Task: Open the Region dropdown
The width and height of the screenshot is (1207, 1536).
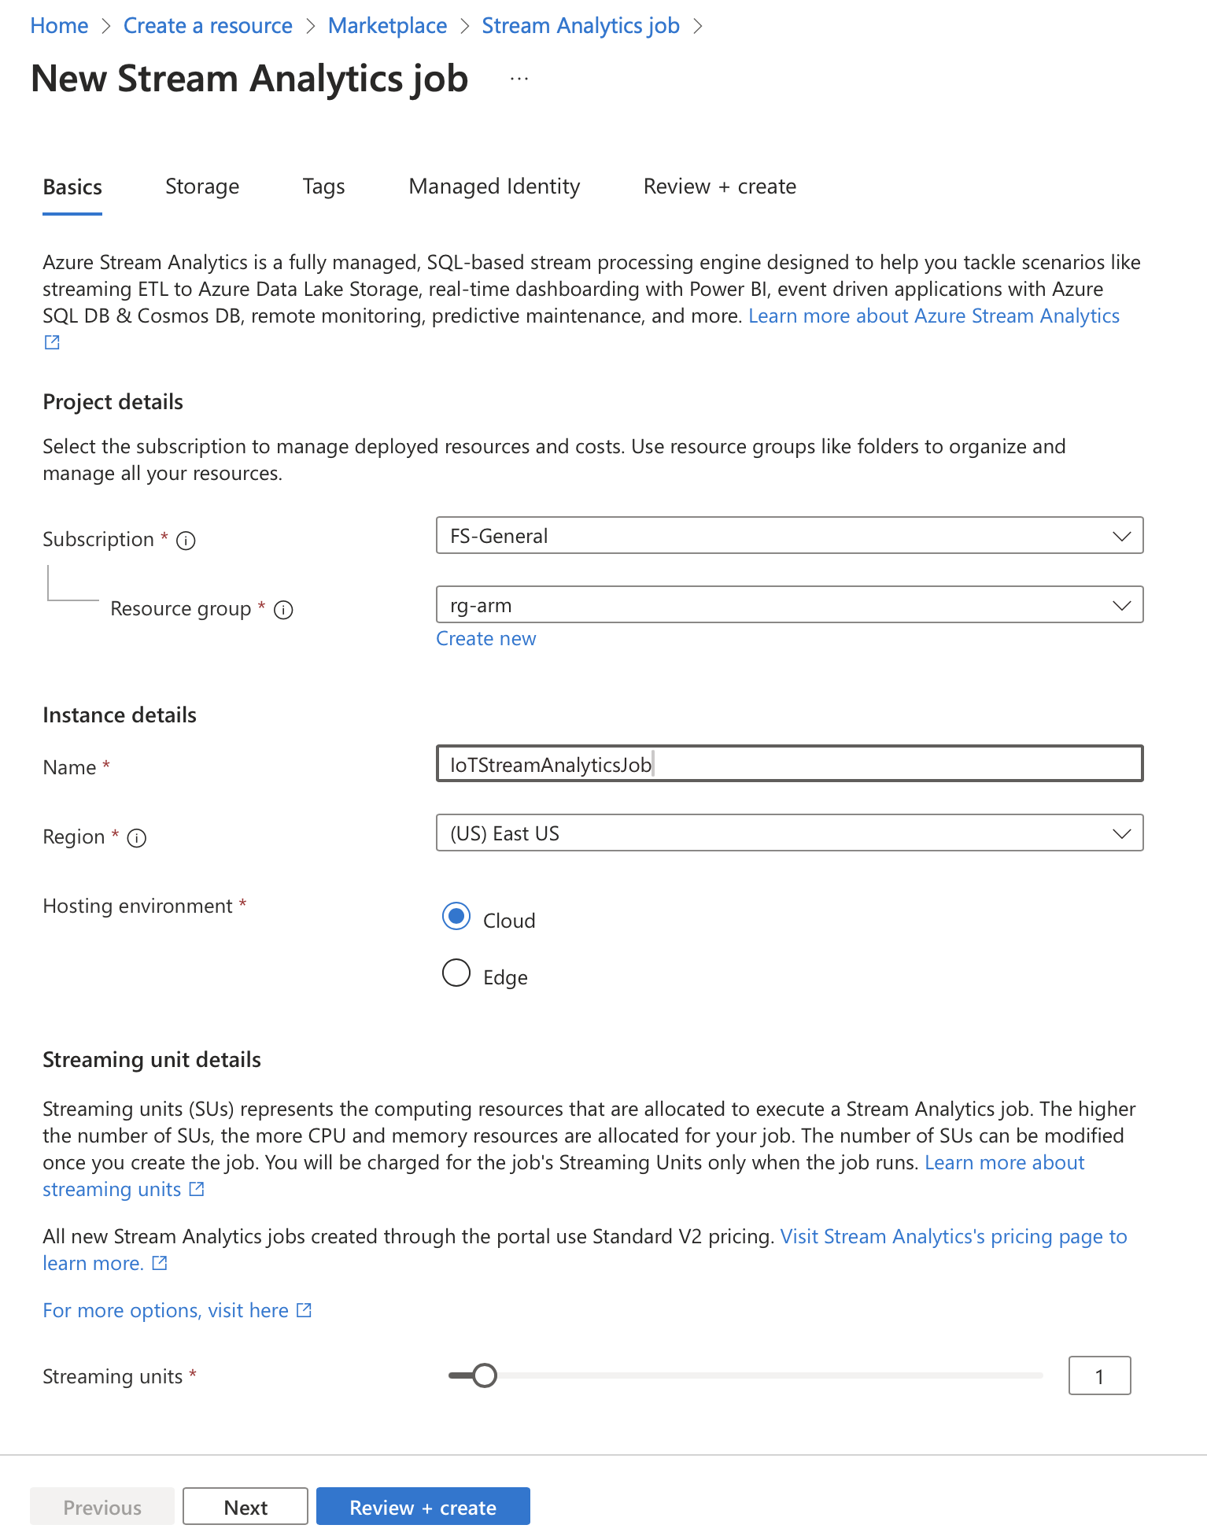Action: point(789,833)
